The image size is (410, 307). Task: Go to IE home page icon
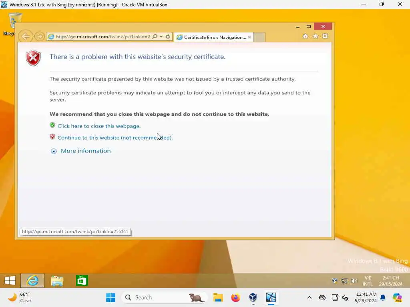pyautogui.click(x=305, y=36)
